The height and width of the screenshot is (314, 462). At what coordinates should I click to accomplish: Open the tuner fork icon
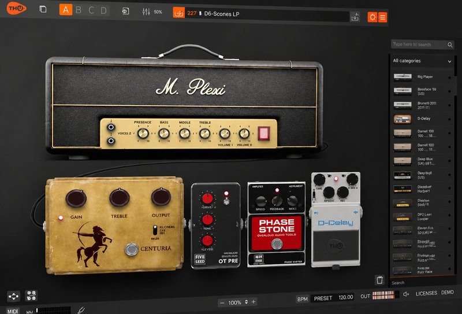point(81,310)
